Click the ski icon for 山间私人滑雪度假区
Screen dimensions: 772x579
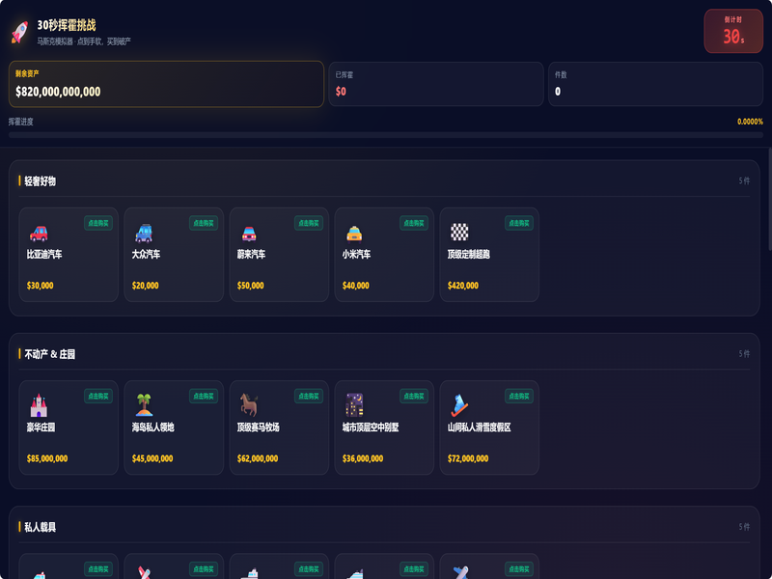[x=459, y=405]
